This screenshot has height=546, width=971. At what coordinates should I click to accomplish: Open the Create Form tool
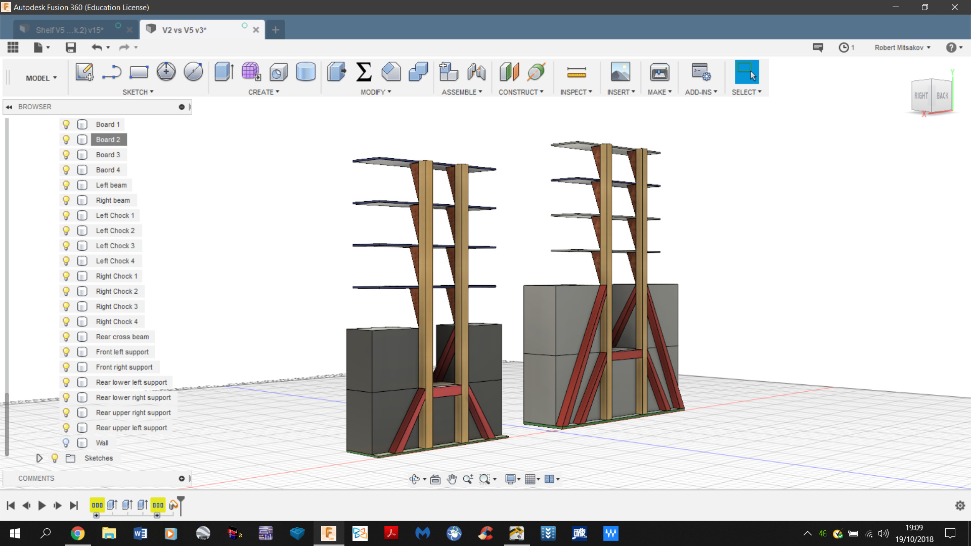pos(251,72)
